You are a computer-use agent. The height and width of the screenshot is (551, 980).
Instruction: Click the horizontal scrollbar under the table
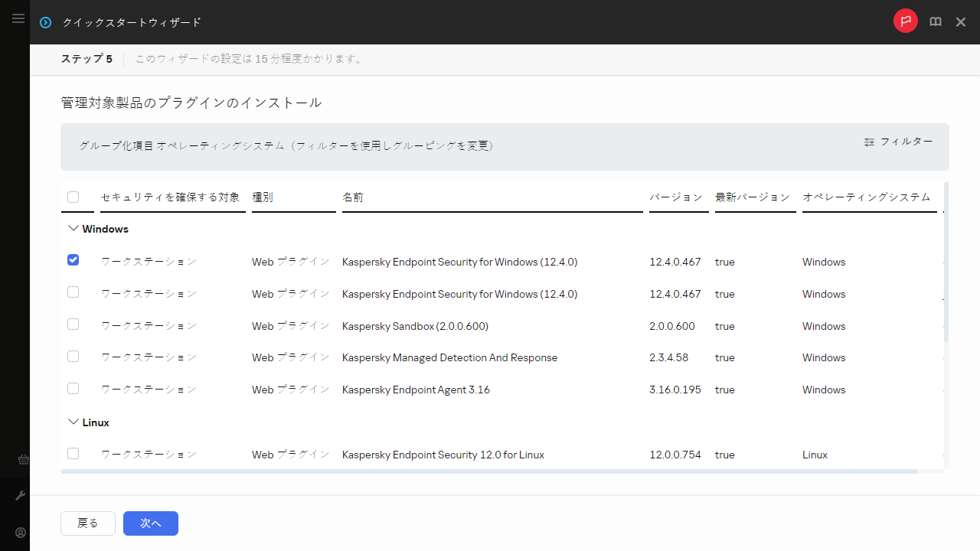coord(490,471)
